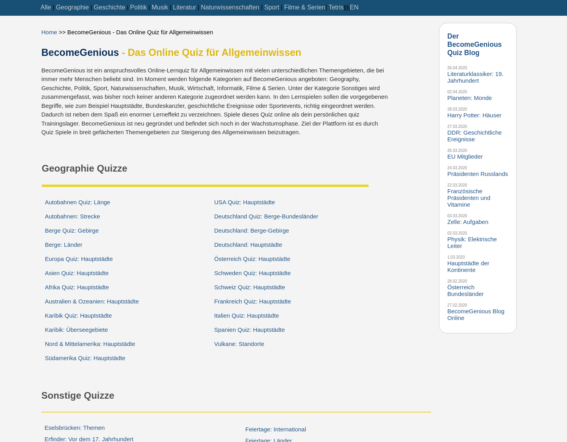Start Schweiz Quiz: Hauptstädte
The height and width of the screenshot is (442, 567).
point(250,287)
